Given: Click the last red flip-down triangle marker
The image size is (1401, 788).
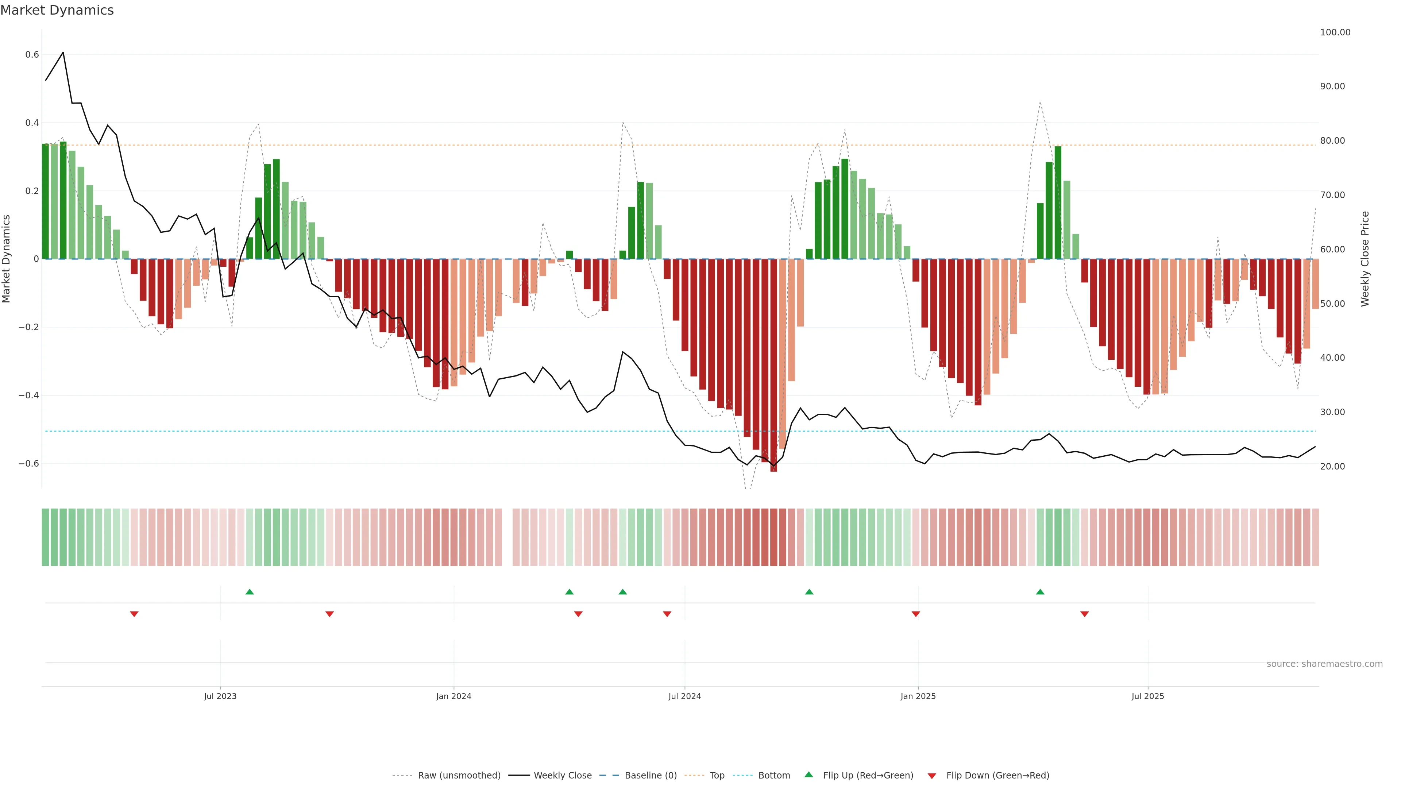Looking at the screenshot, I should pos(1084,614).
